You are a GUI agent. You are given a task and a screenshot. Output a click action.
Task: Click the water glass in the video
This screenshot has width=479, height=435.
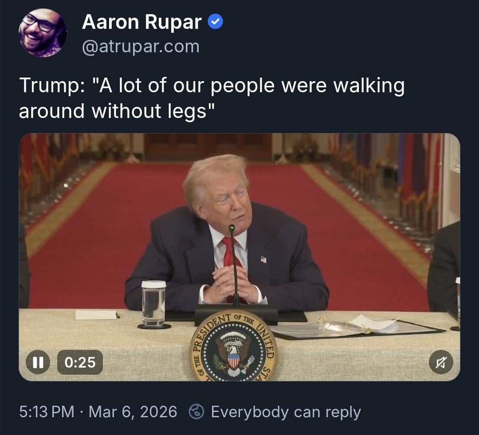(x=153, y=303)
